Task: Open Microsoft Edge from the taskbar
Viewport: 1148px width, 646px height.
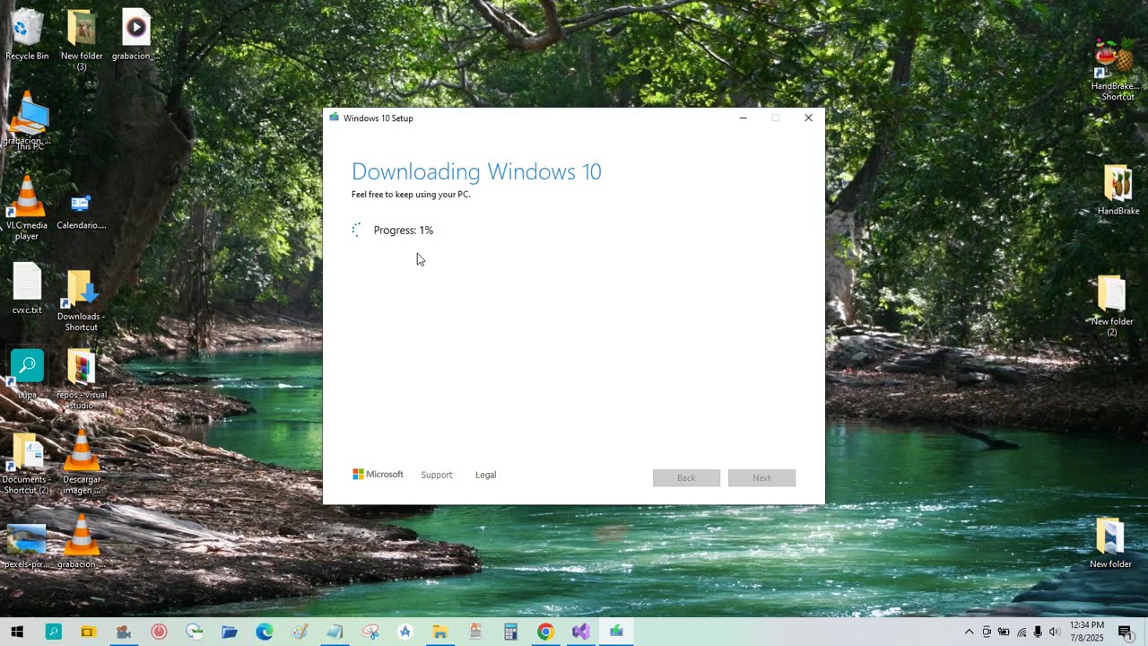Action: [264, 632]
